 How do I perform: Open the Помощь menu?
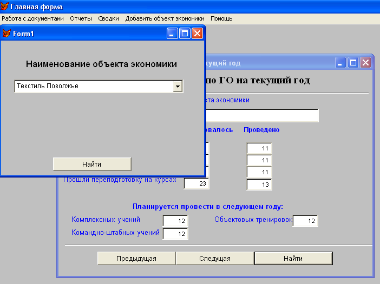coord(221,18)
